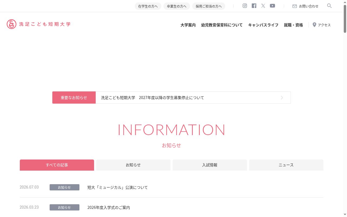Select the 在学生の方へ button
The height and width of the screenshot is (217, 347).
click(x=148, y=6)
